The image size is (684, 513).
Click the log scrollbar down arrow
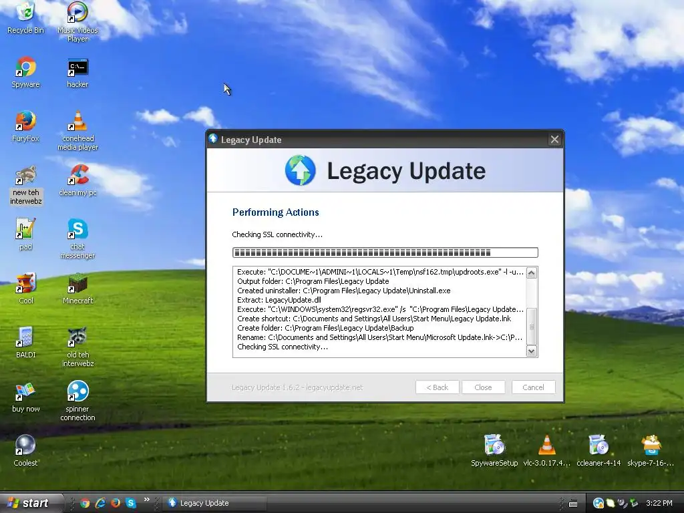531,351
